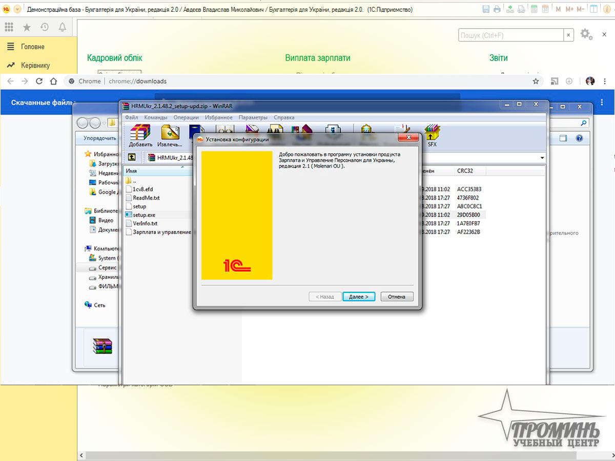Click CRC32 value ACC35383
The width and height of the screenshot is (615, 461).
469,189
